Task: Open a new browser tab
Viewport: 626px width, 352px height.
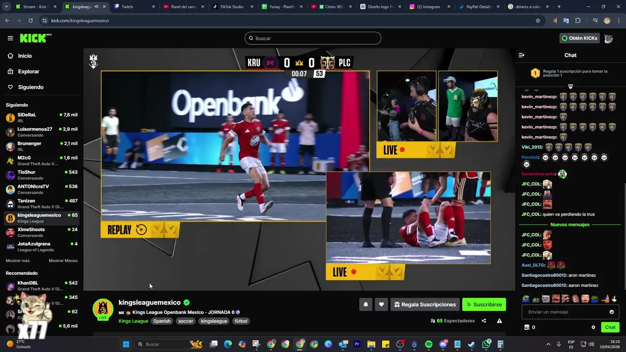Action: (559, 7)
